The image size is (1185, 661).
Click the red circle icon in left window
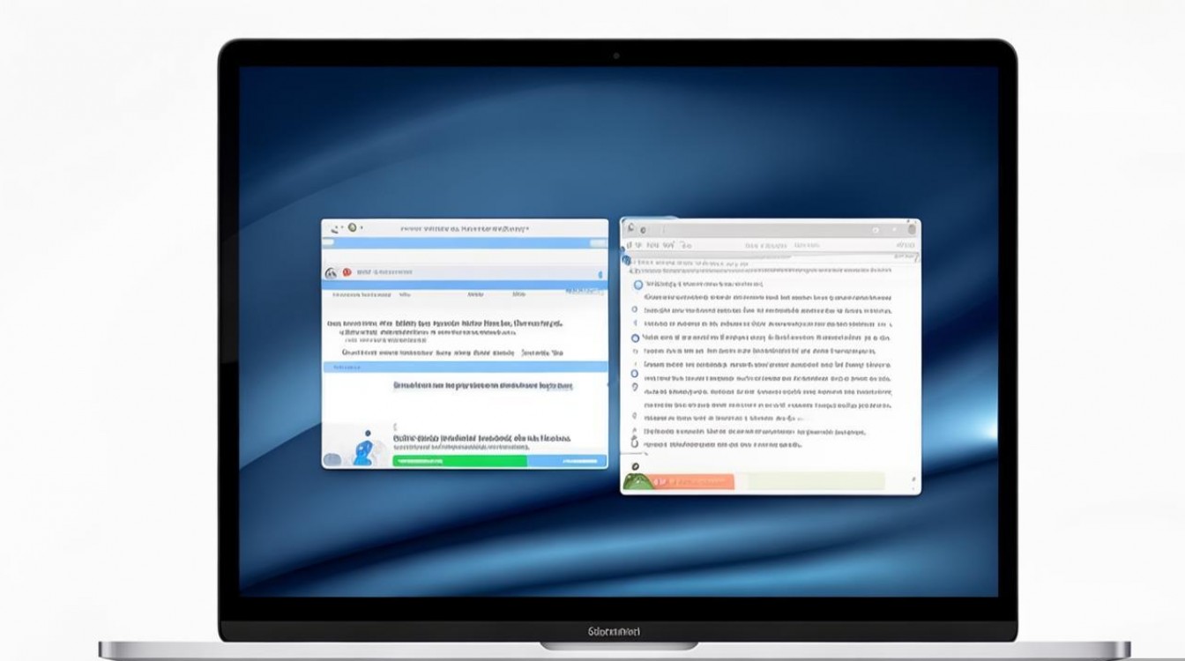tap(347, 272)
